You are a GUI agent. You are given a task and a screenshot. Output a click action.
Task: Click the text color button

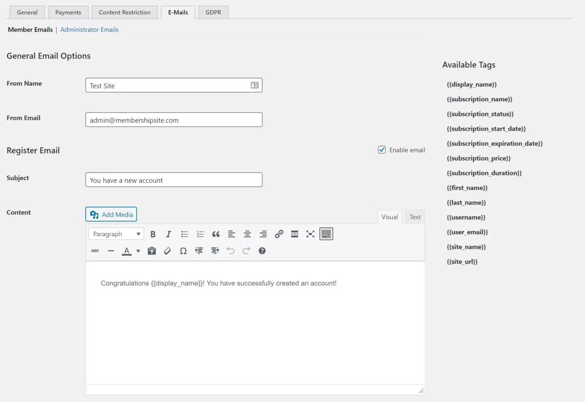[127, 251]
